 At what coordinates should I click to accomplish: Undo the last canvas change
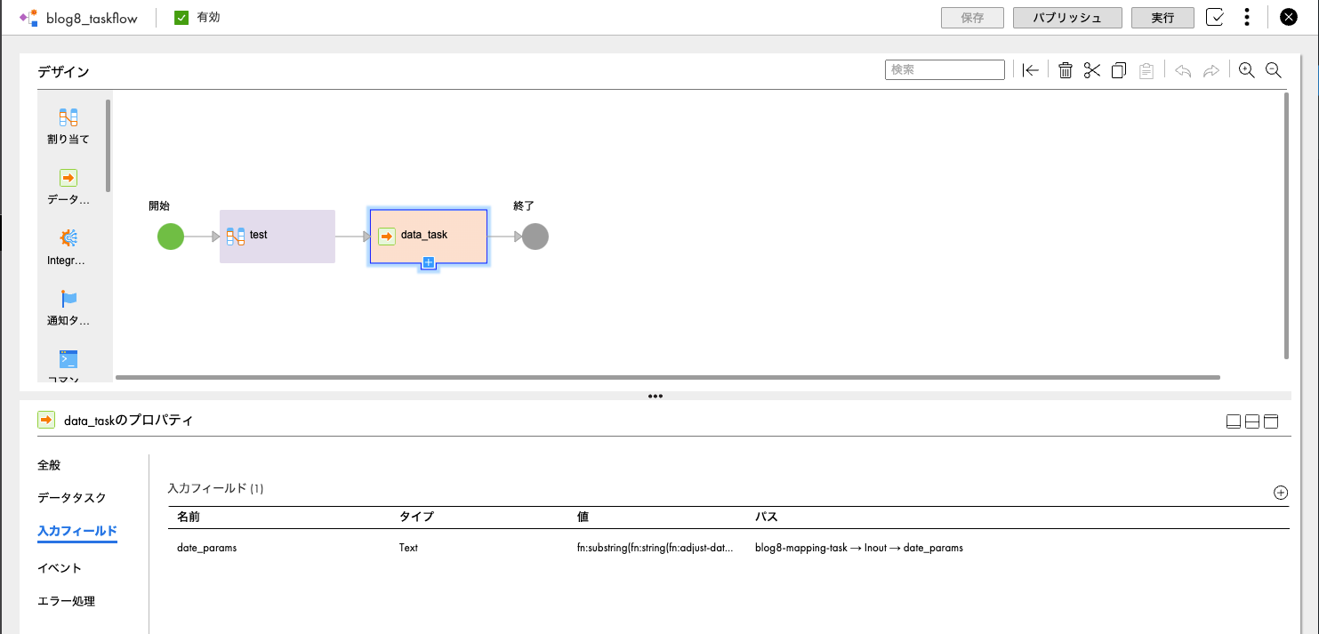1184,69
